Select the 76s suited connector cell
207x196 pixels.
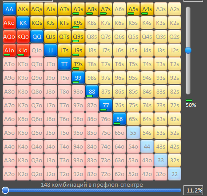tap(119, 105)
